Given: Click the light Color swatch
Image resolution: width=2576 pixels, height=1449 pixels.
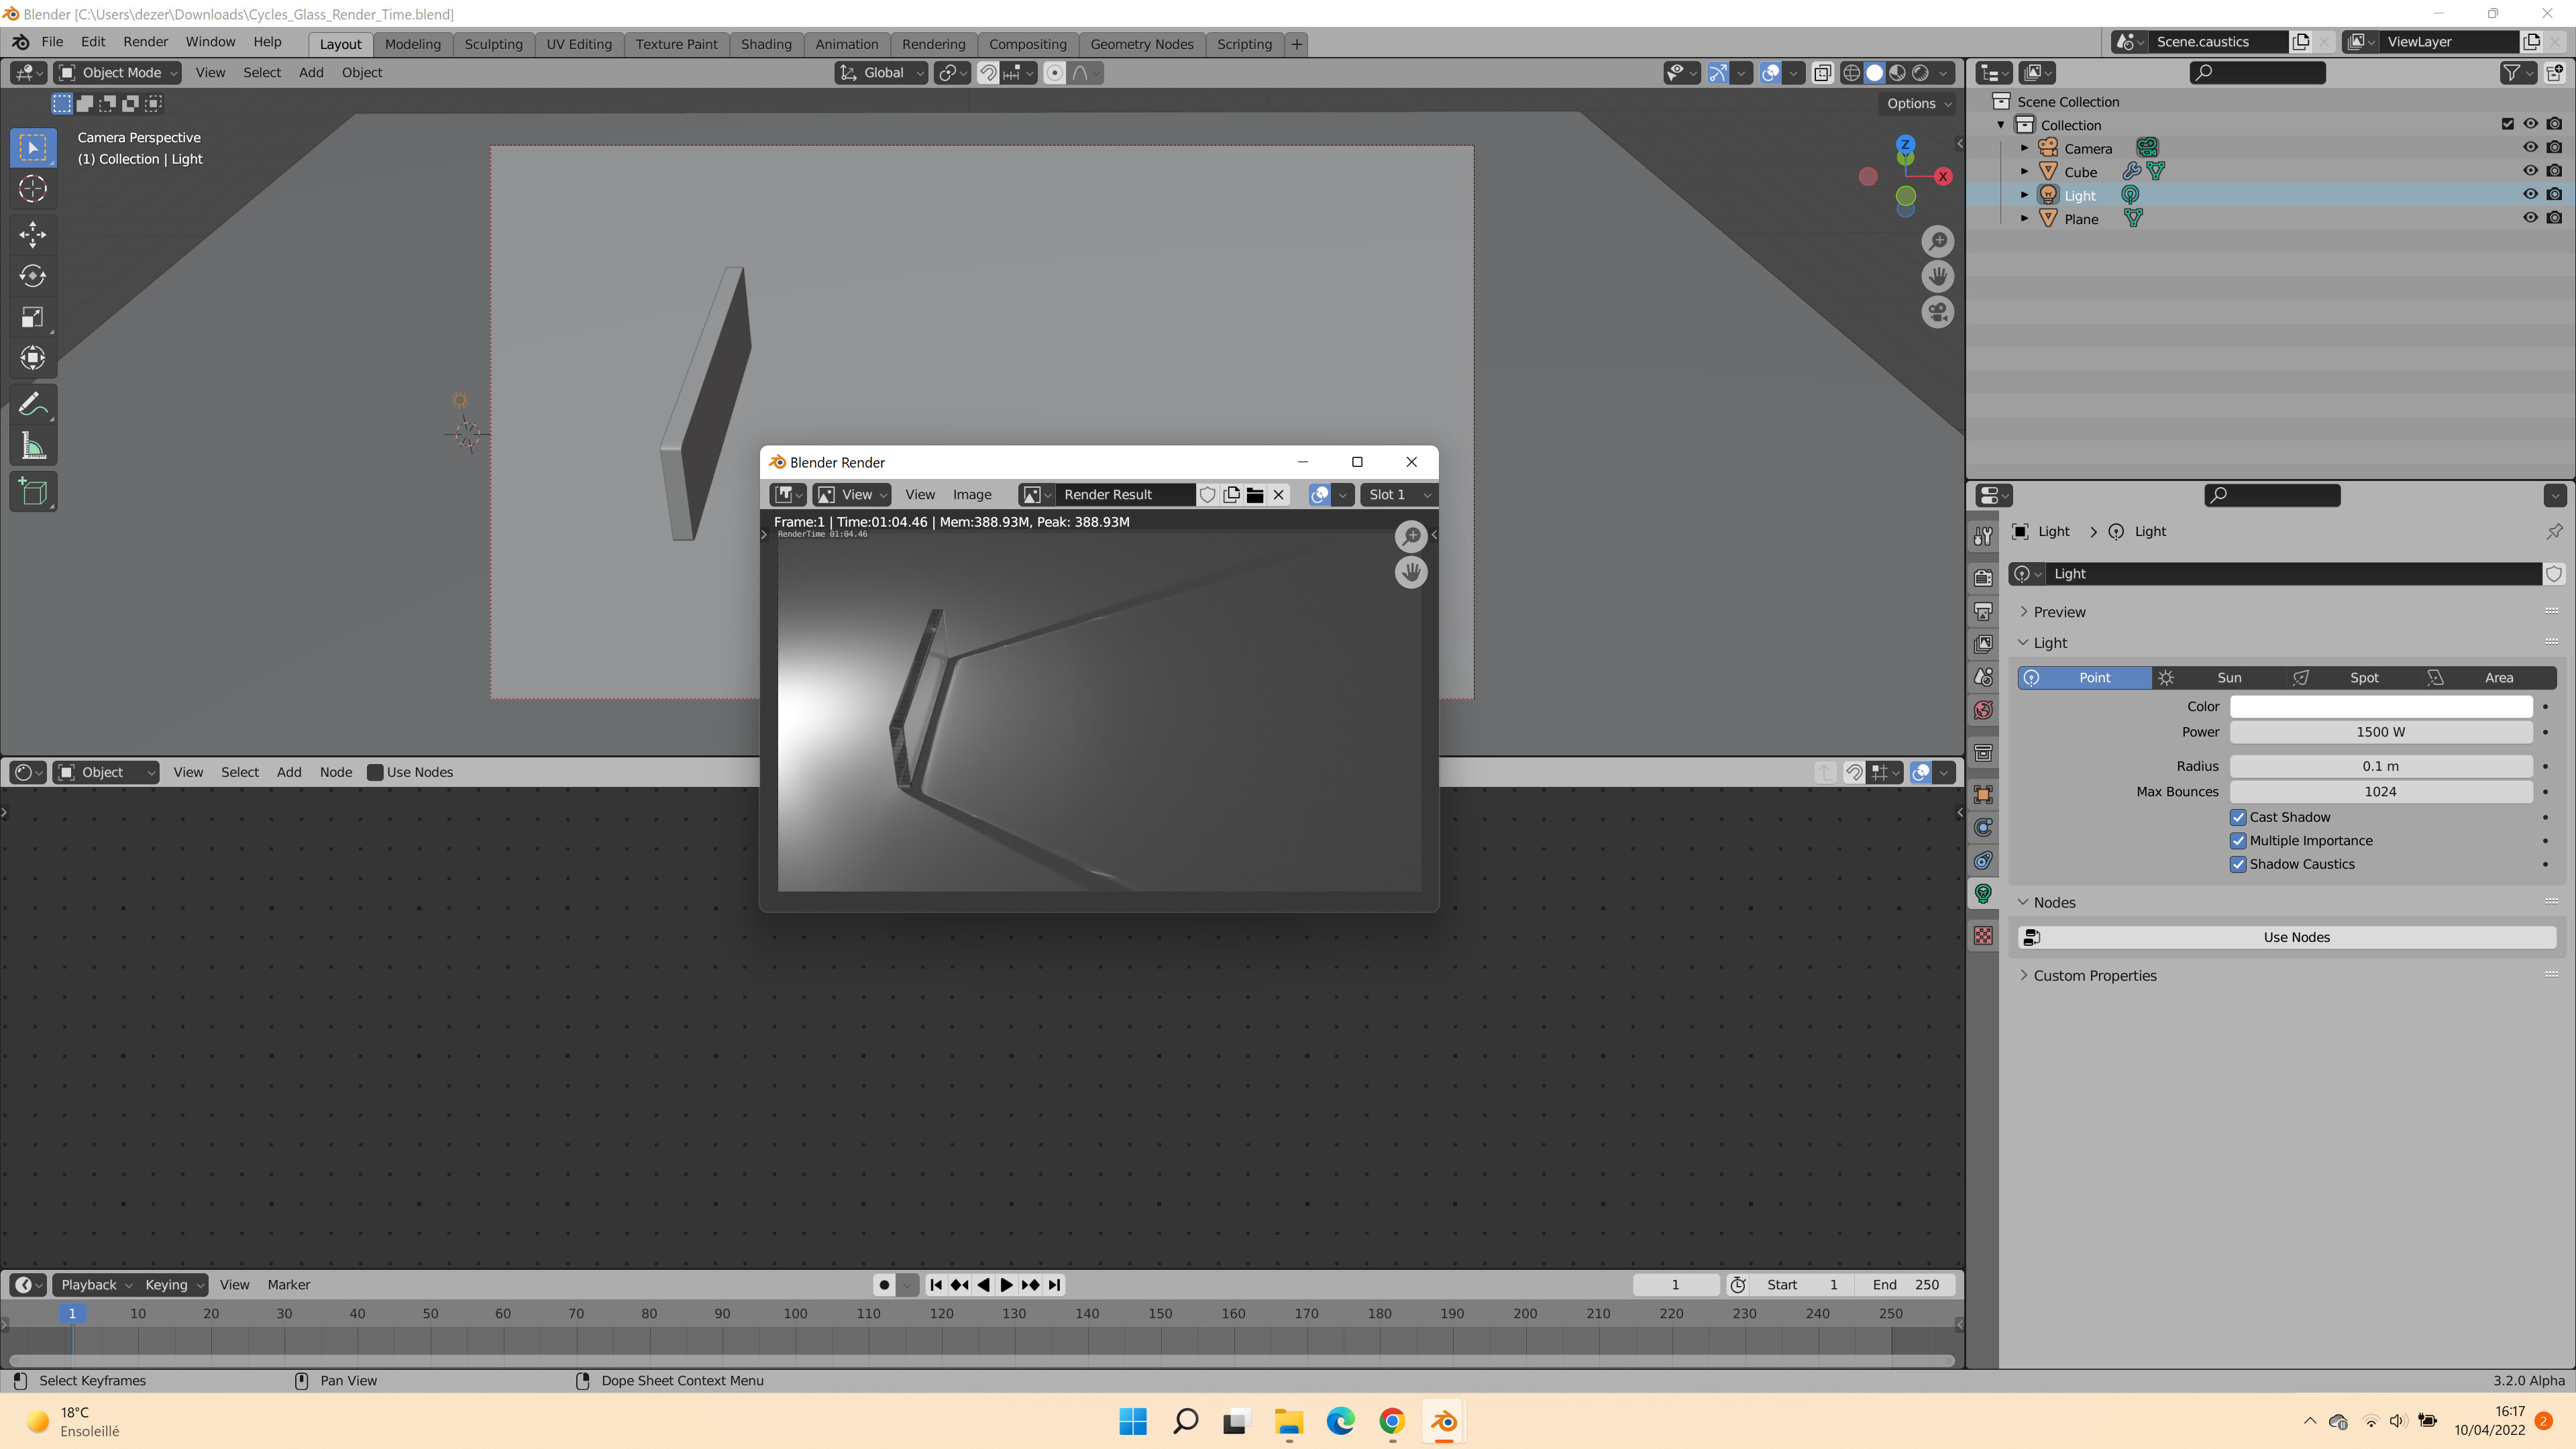Looking at the screenshot, I should click(x=2380, y=706).
